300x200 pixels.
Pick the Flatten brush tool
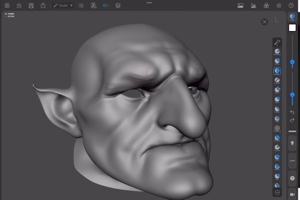tap(277, 109)
